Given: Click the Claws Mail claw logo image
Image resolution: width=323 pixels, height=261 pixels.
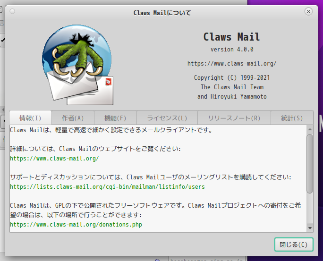Looking at the screenshot, I should (77, 65).
